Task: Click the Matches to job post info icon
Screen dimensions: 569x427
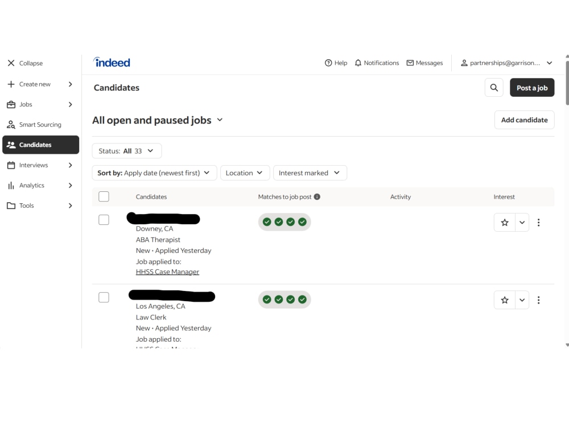Action: (317, 197)
